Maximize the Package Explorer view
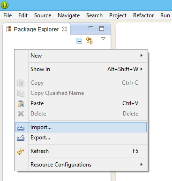Screen dimensions: 172x181 click(102, 29)
